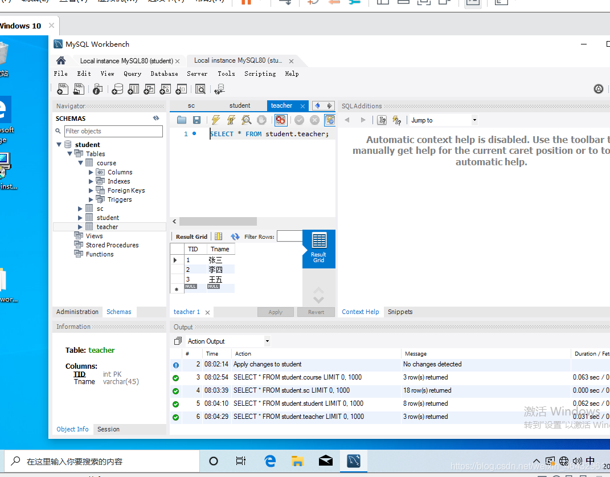
Task: Create new view toolbar icon
Action: pyautogui.click(x=149, y=89)
